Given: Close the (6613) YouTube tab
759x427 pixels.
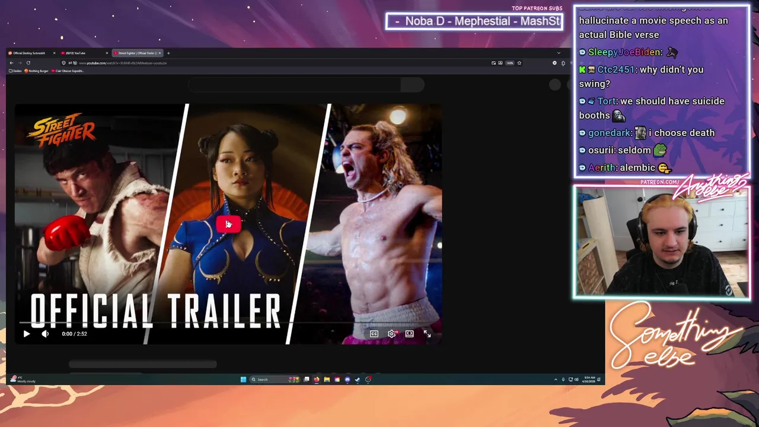Looking at the screenshot, I should click(107, 53).
